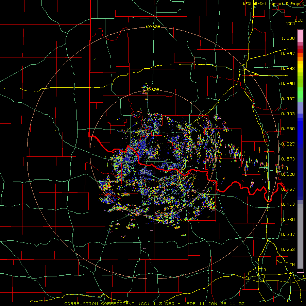Click the [CC] legend unit label
The image size is (306, 306).
click(290, 23)
